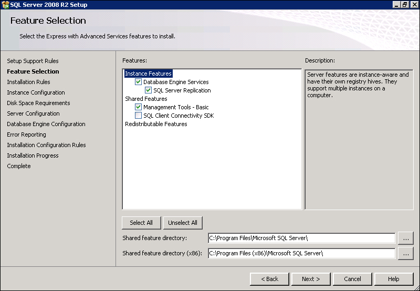Click Installation Rules step
The height and width of the screenshot is (291, 420).
click(x=28, y=82)
